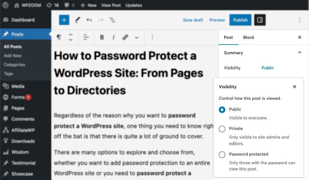Open the WPZOOM site home link
Screen dimensions: 309x180
[28, 5]
